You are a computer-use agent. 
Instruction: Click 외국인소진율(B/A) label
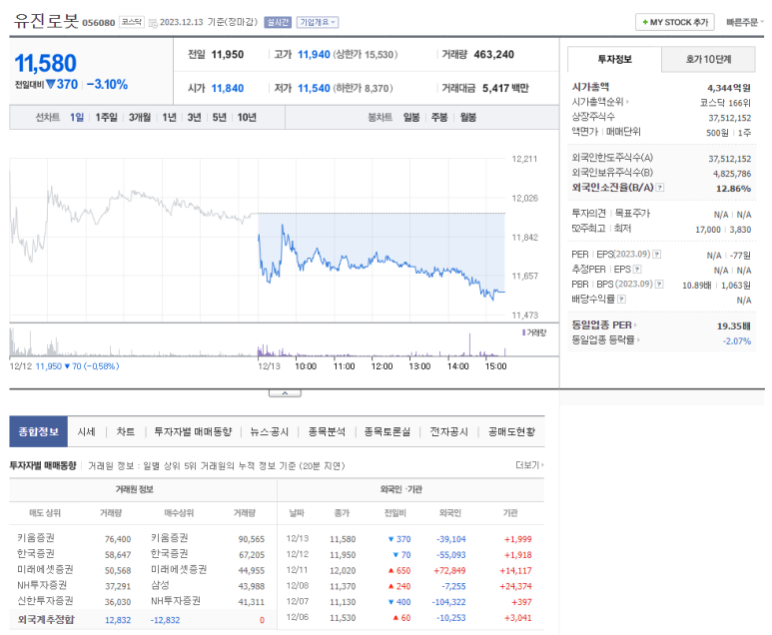click(612, 188)
